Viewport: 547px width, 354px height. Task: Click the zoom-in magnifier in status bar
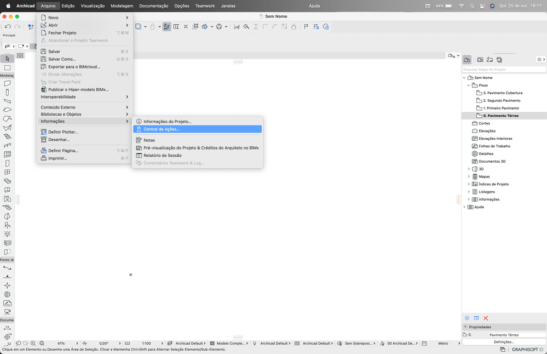tap(33, 343)
